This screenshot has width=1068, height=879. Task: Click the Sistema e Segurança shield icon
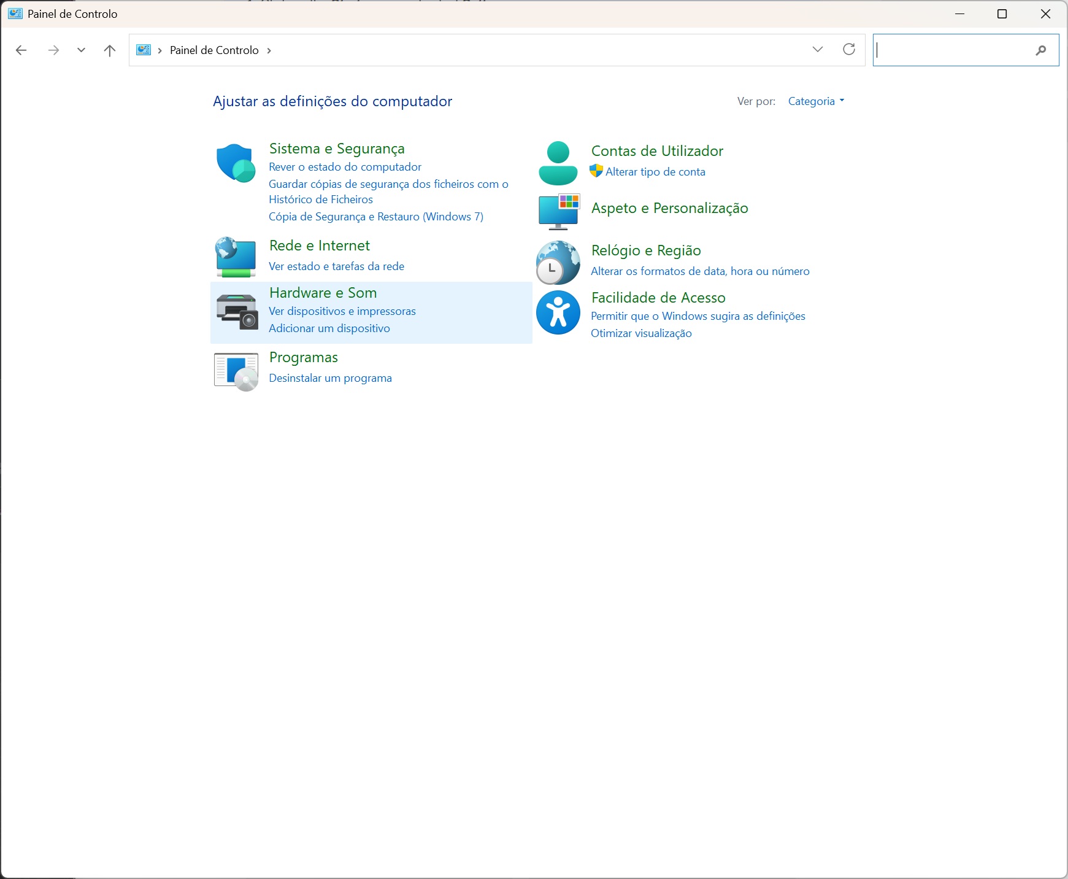tap(236, 163)
